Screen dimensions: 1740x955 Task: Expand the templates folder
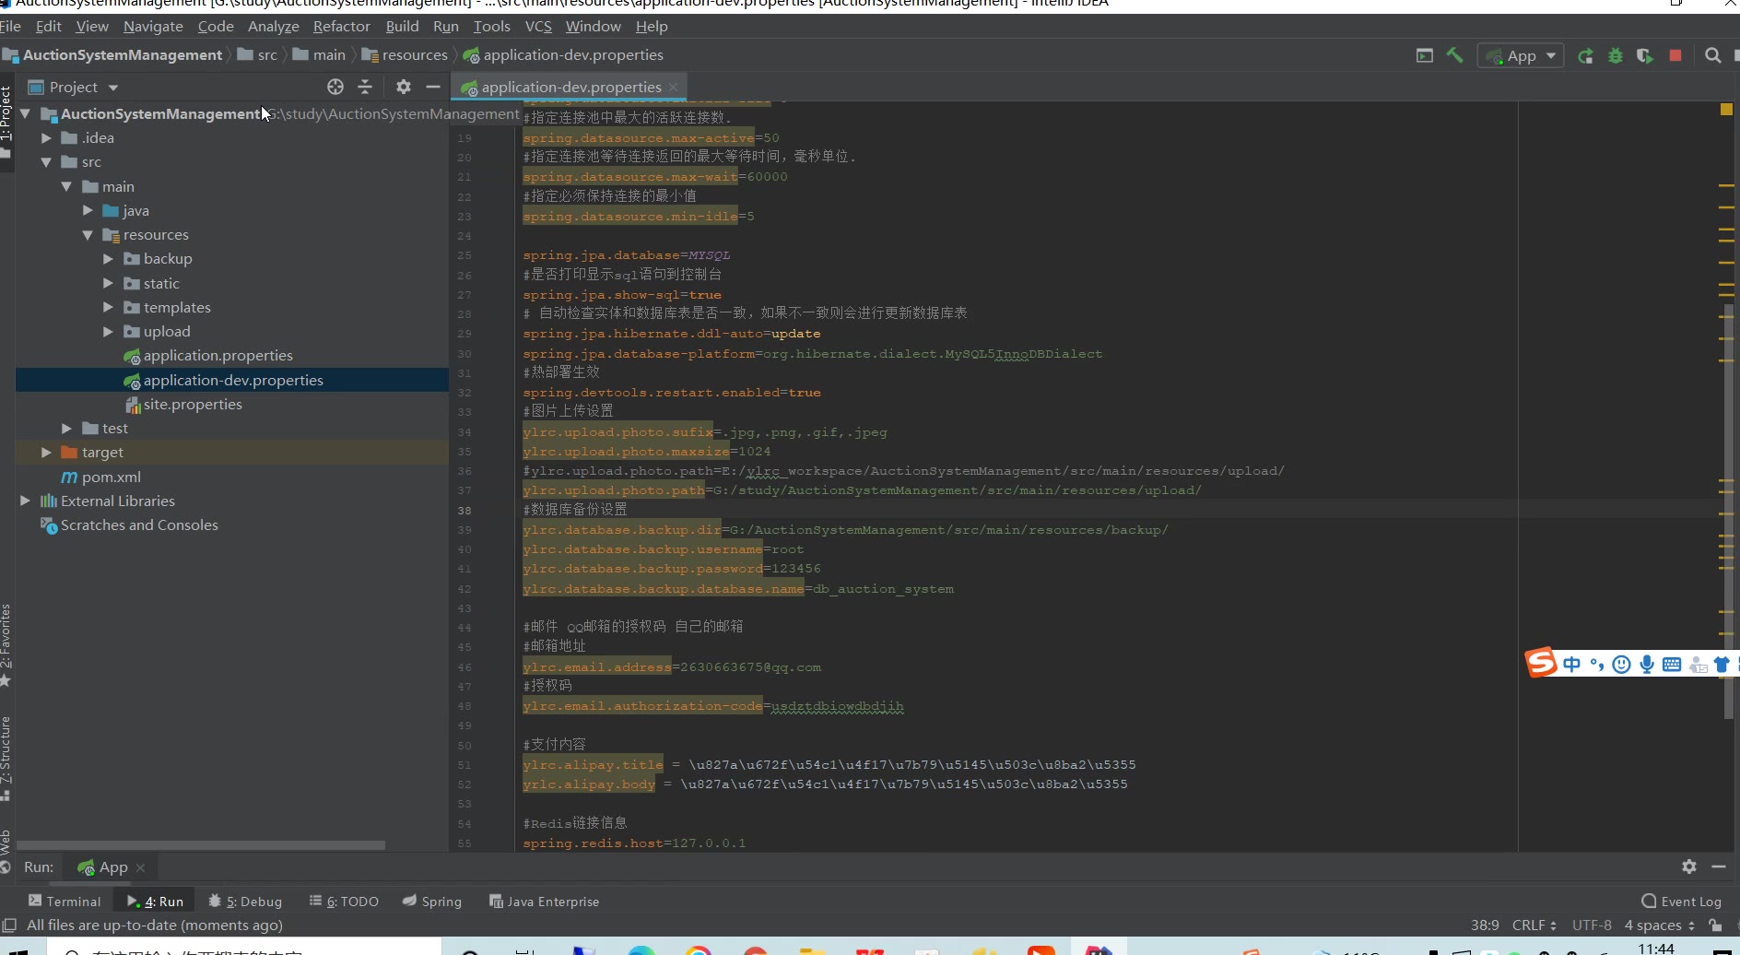[108, 307]
